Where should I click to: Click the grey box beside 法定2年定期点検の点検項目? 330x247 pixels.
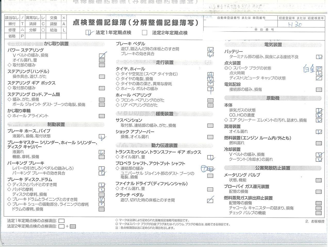coord(73,226)
